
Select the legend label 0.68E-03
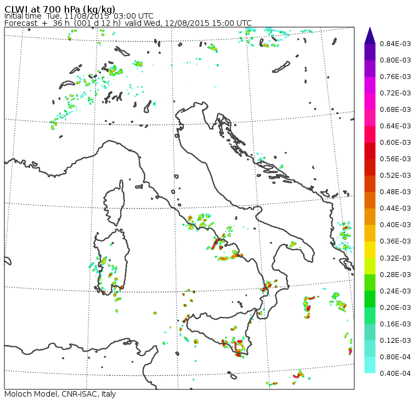click(395, 110)
